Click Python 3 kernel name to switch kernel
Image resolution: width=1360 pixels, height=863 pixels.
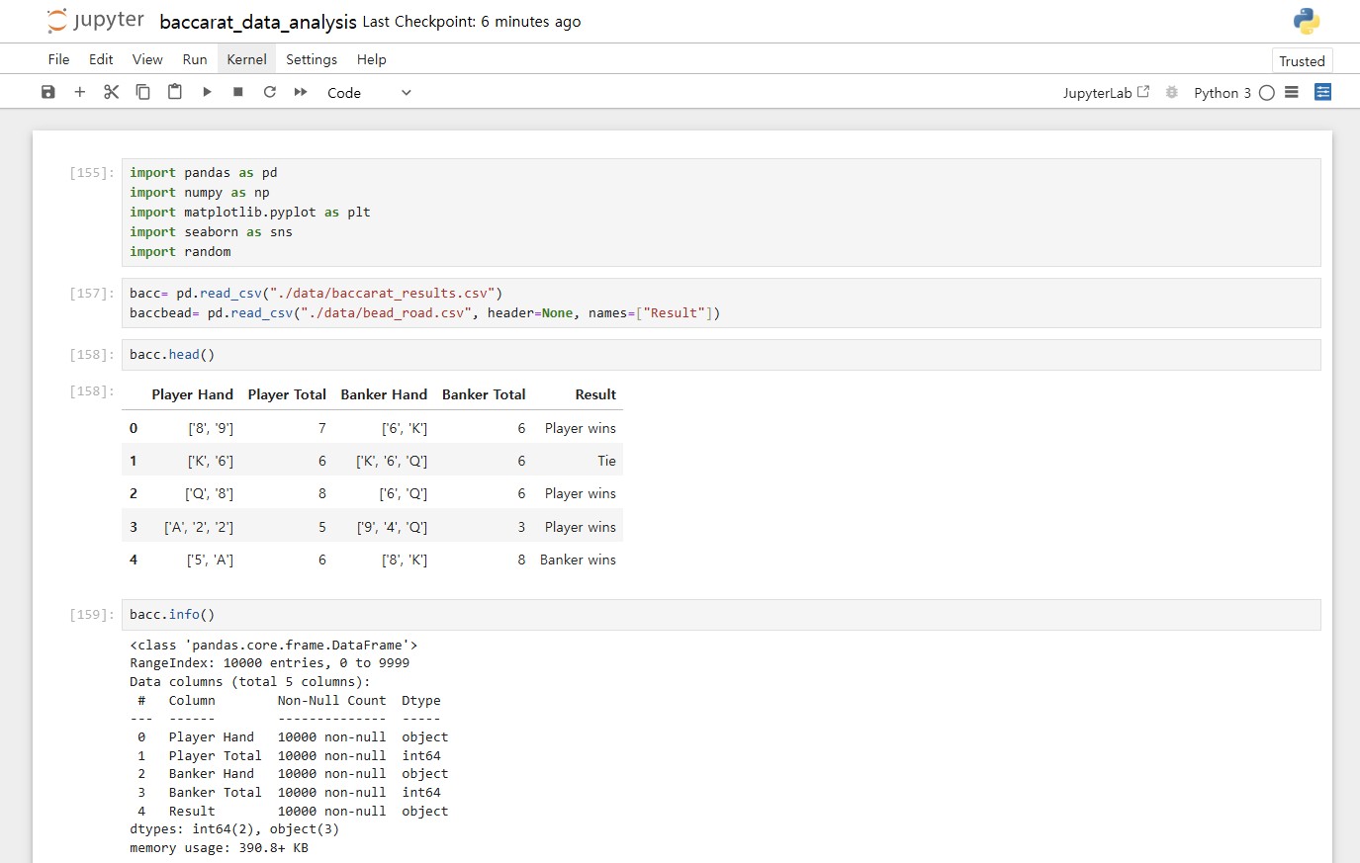pos(1222,93)
